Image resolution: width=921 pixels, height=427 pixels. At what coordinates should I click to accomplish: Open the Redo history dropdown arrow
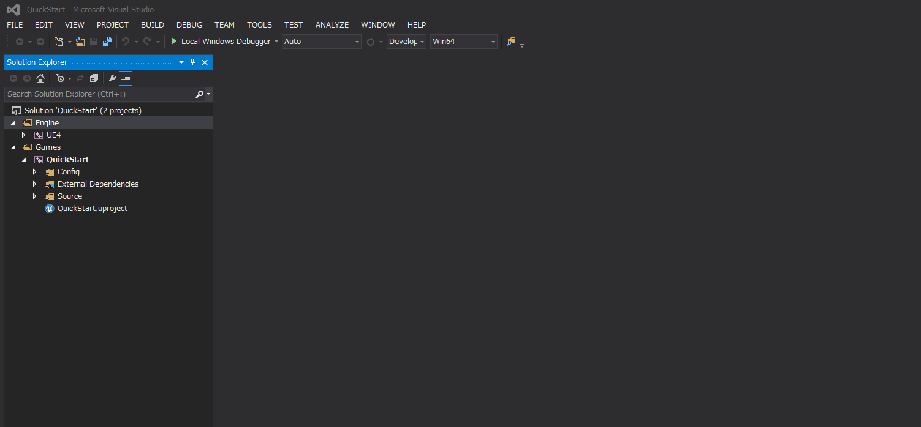(x=157, y=42)
